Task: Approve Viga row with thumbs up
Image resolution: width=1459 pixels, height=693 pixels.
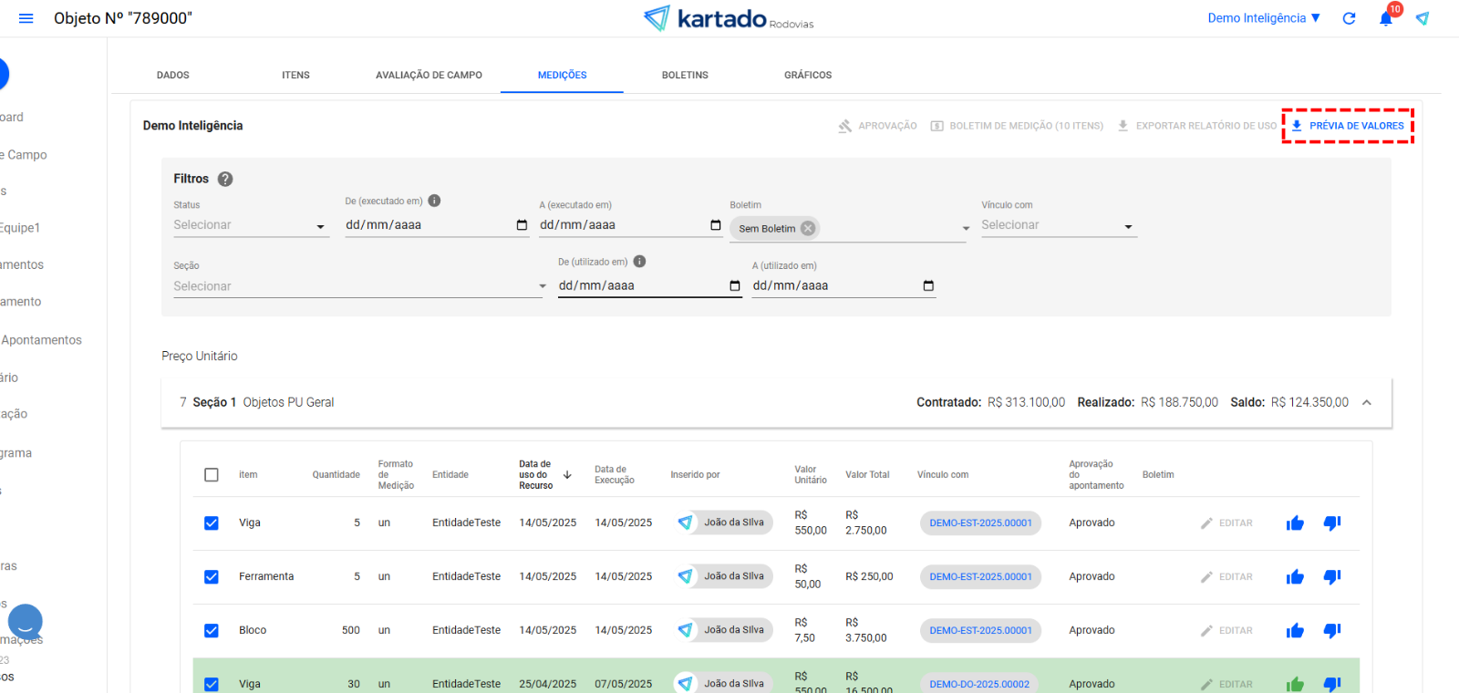Action: pos(1295,523)
